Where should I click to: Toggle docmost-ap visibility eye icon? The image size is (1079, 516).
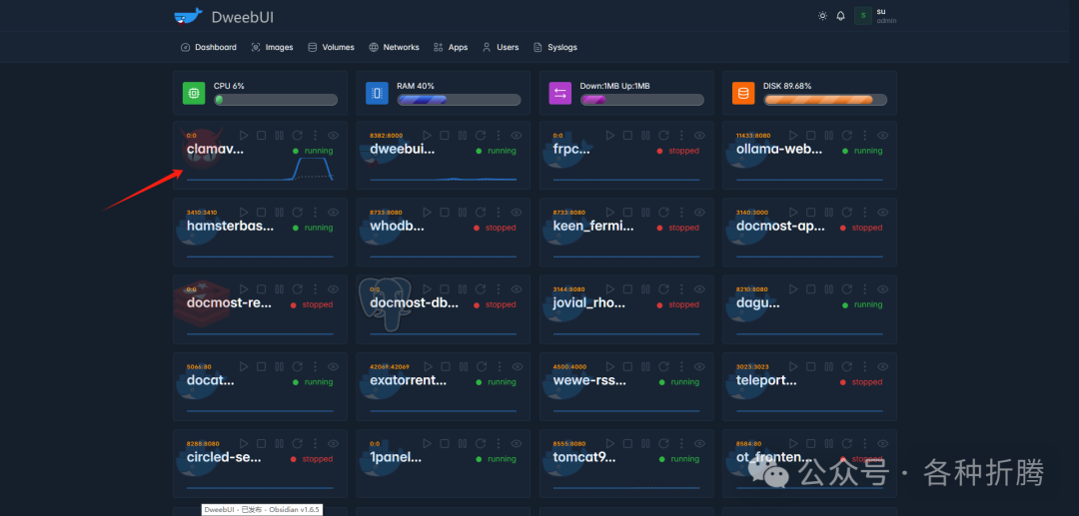tap(882, 213)
